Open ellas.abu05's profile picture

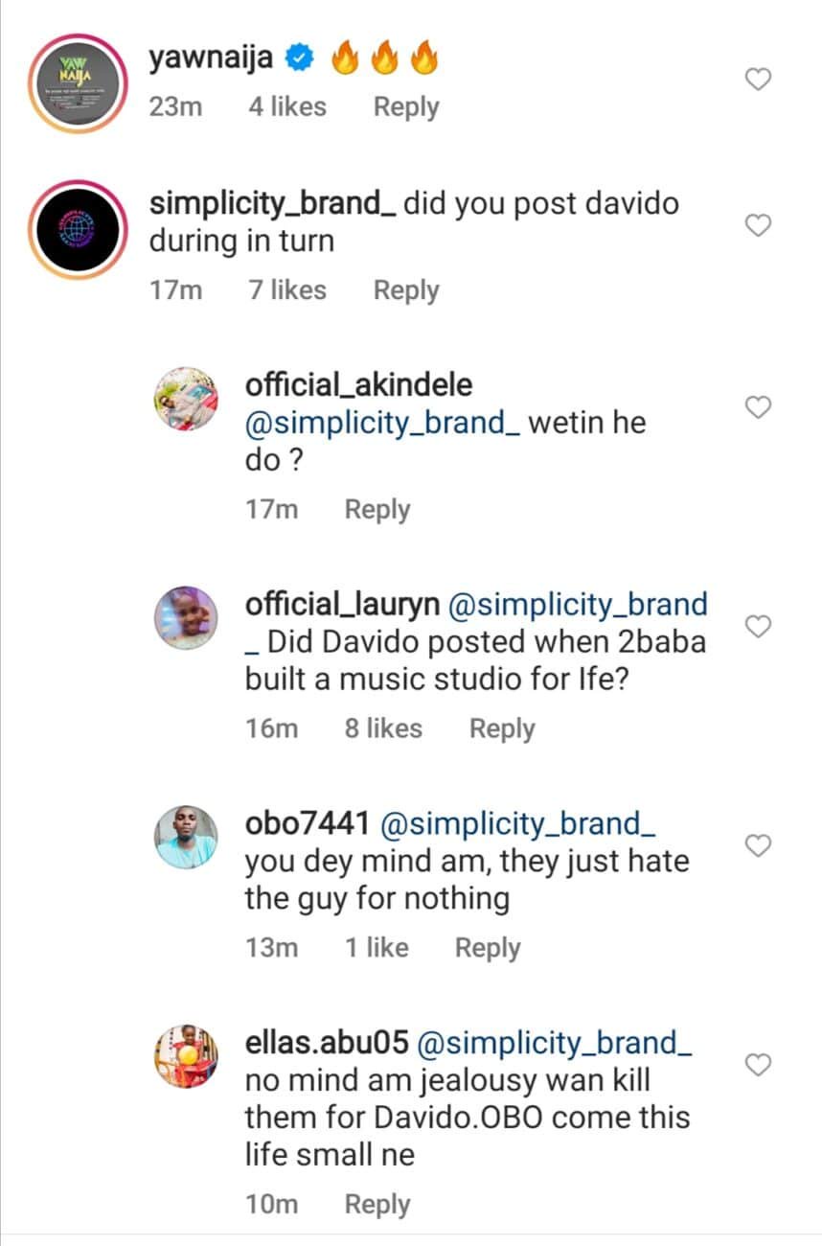point(186,1055)
